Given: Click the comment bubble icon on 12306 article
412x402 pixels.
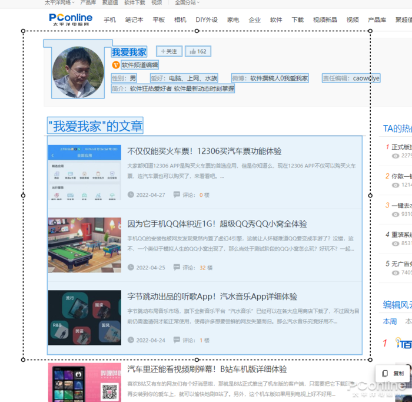Looking at the screenshot, I should [x=177, y=195].
